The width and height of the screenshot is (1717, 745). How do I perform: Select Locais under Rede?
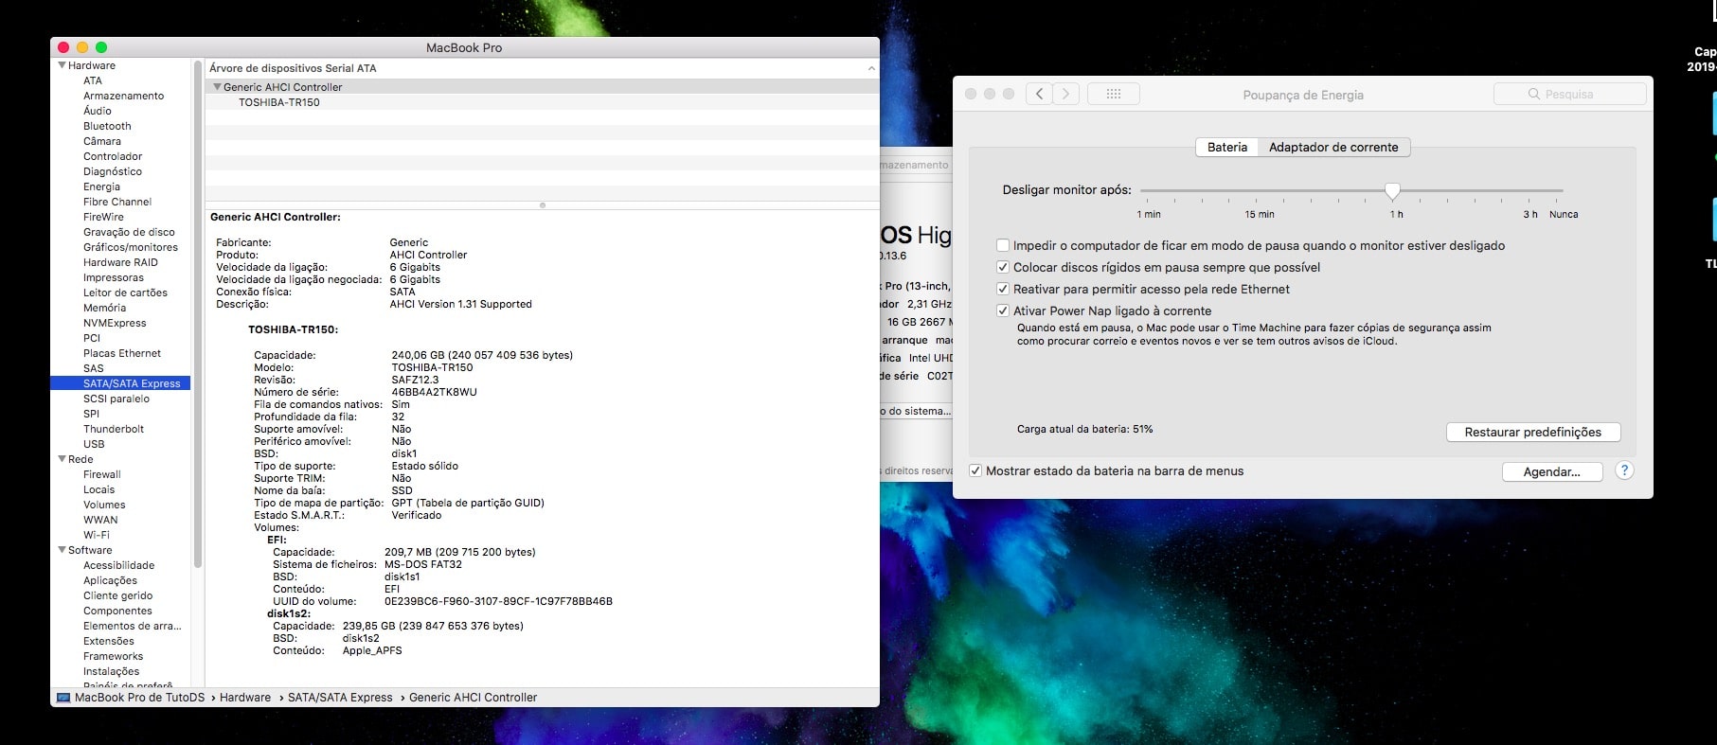98,489
